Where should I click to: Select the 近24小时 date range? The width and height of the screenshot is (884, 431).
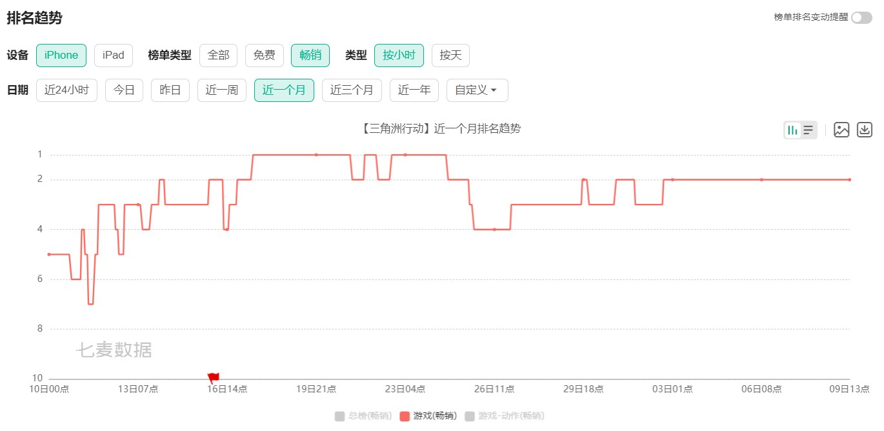[x=66, y=90]
